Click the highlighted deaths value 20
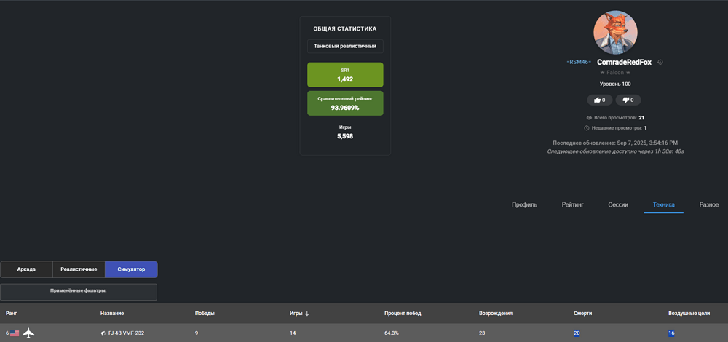This screenshot has height=342, width=728. 577,333
